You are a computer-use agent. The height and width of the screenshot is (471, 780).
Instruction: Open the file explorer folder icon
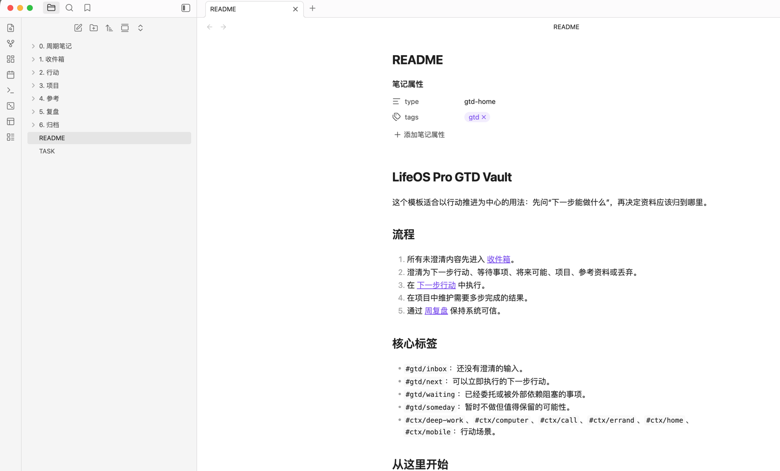(51, 8)
